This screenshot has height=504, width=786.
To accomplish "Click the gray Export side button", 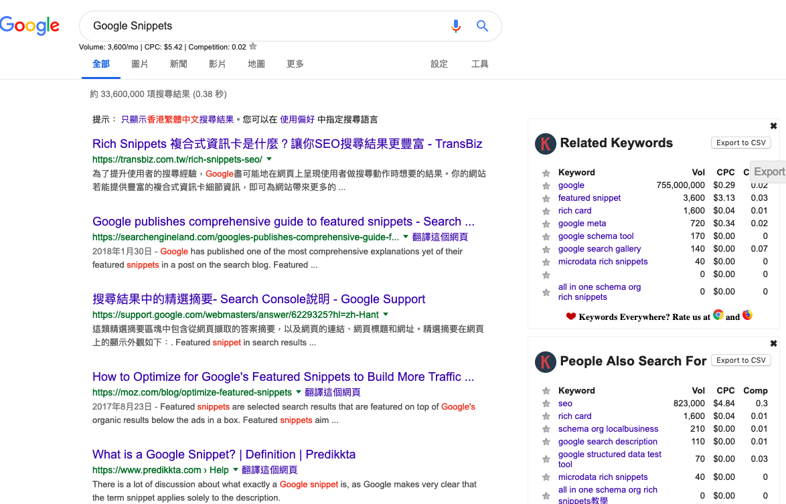I will coord(769,172).
